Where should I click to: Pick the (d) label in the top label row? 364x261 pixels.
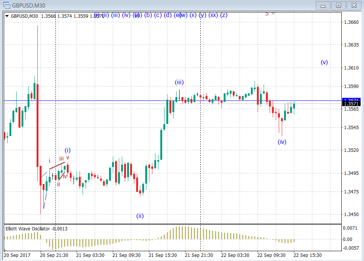[167, 15]
